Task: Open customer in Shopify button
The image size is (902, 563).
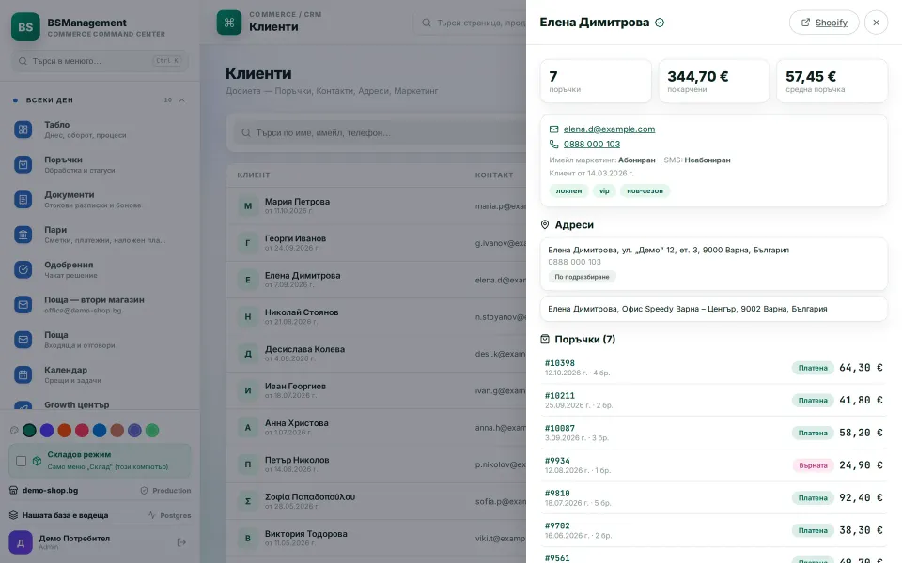Action: [824, 23]
